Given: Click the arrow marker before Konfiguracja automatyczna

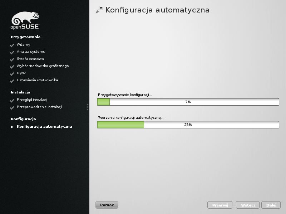Looking at the screenshot, I should point(12,127).
